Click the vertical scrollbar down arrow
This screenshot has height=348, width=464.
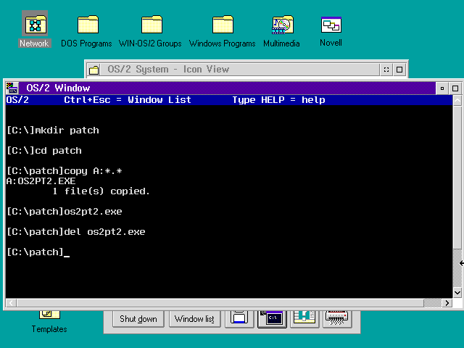[x=457, y=293]
